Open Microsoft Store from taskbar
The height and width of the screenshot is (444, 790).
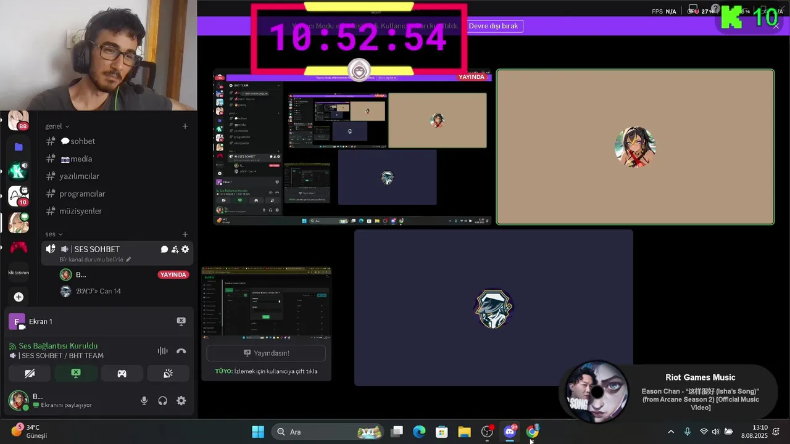pyautogui.click(x=442, y=432)
